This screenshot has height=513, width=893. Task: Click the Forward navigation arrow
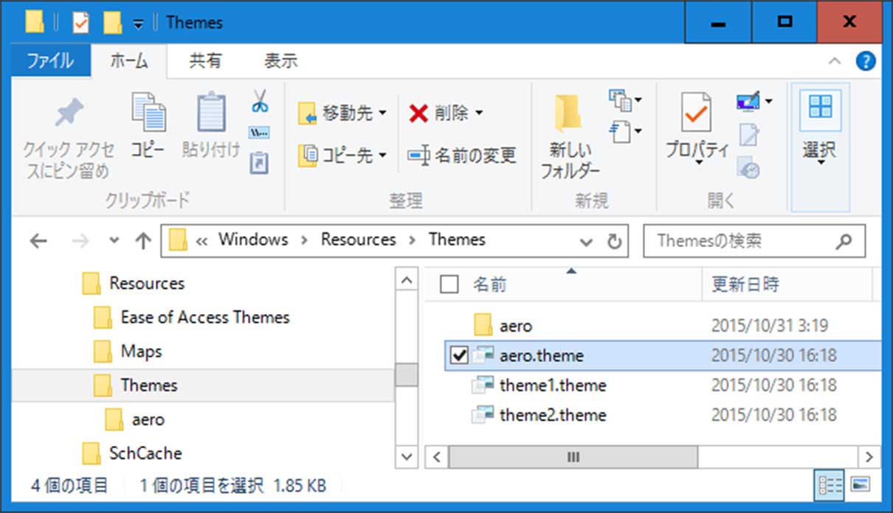[x=81, y=240]
